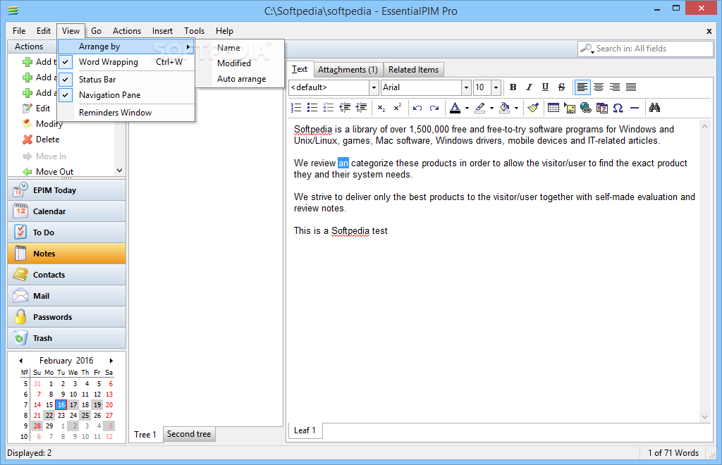Select Modified in Arrange by submenu

(x=240, y=63)
